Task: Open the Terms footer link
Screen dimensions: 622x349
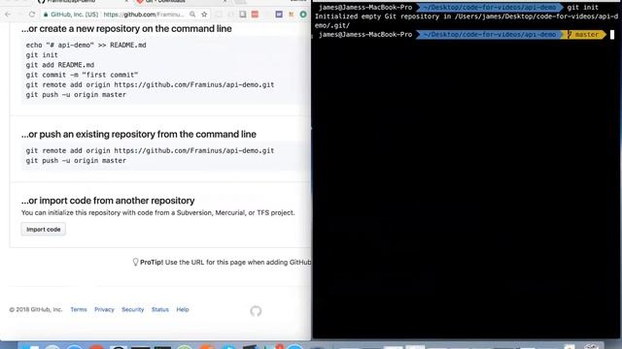Action: [79, 309]
